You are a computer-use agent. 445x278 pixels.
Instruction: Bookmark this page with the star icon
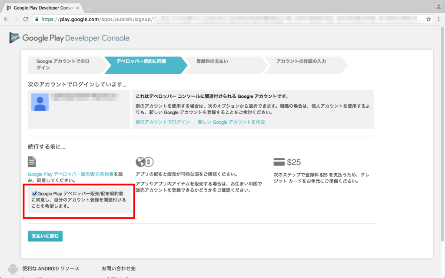(x=428, y=20)
